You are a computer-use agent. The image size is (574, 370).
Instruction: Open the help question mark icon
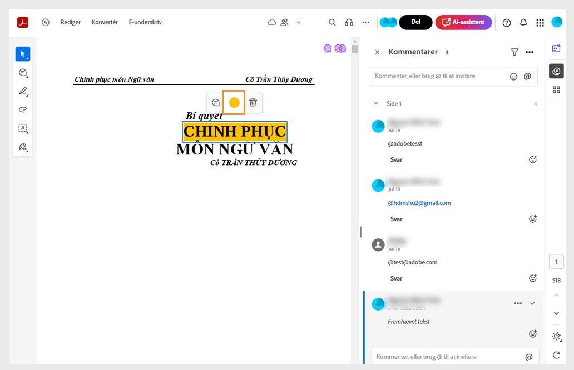point(507,23)
